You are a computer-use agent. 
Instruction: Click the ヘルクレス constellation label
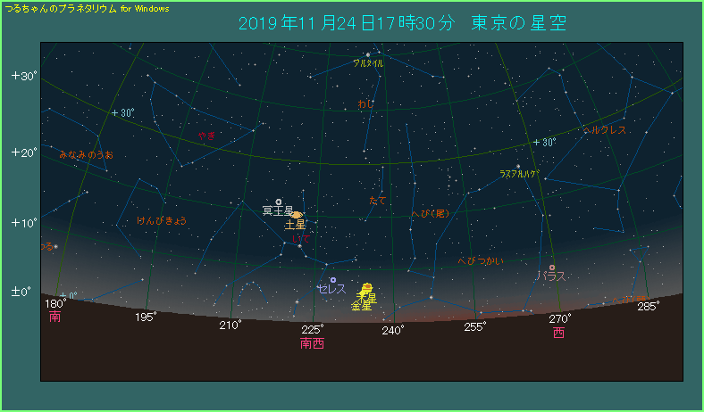tap(605, 130)
